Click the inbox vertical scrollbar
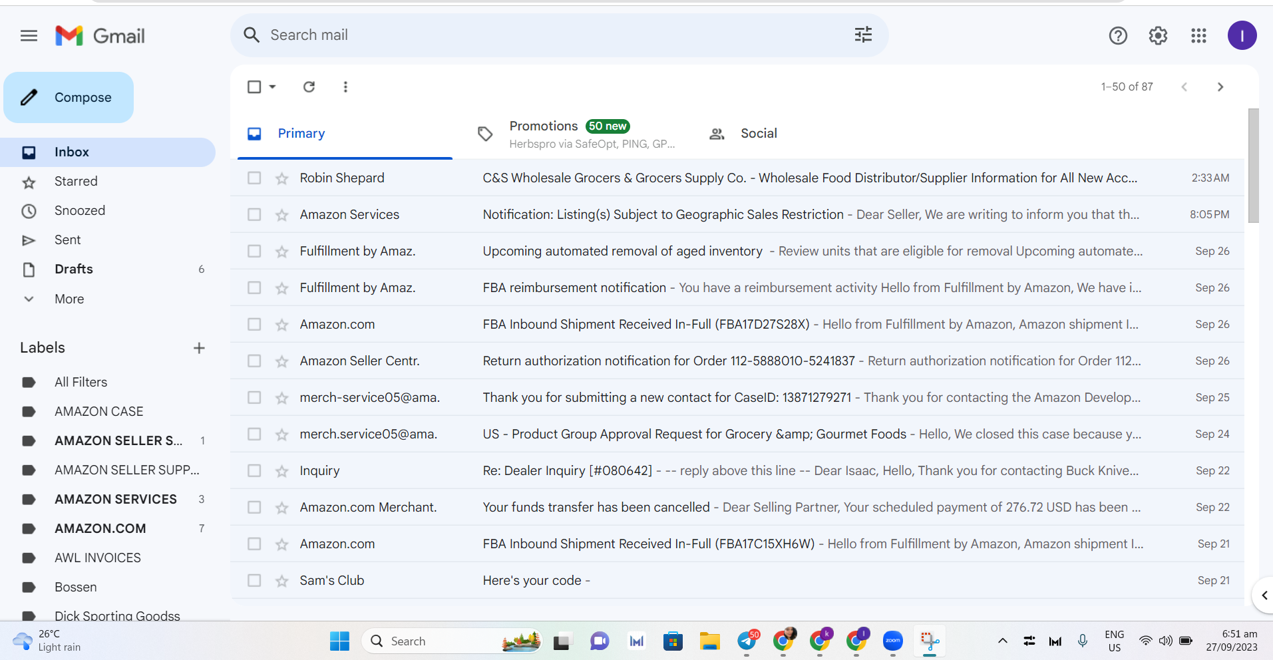 coord(1253,166)
